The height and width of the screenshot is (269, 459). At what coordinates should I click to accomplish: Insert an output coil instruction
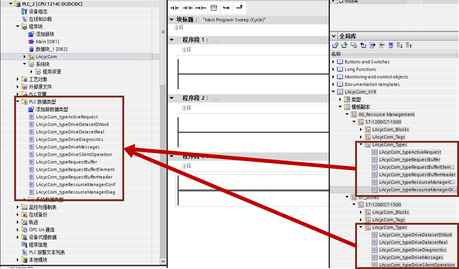click(x=201, y=8)
